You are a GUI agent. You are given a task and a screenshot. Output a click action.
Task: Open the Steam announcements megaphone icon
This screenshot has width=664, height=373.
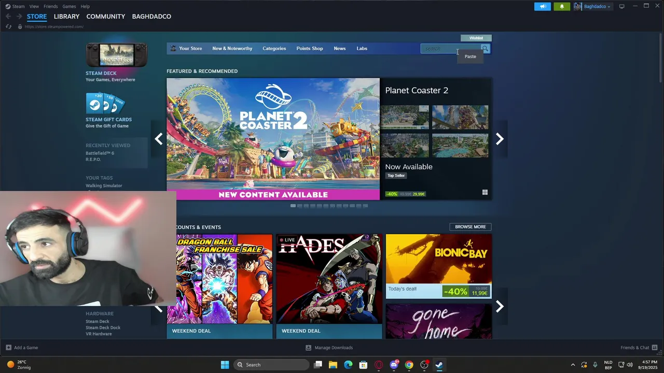(543, 6)
